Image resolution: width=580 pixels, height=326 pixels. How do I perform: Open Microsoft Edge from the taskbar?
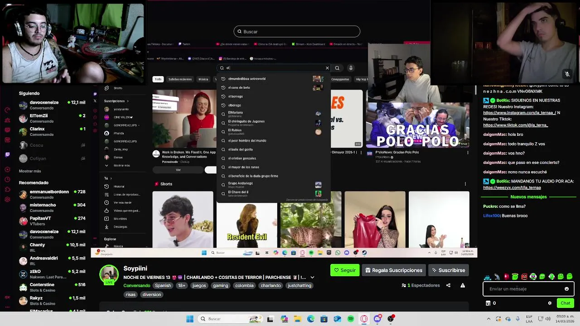(x=310, y=319)
